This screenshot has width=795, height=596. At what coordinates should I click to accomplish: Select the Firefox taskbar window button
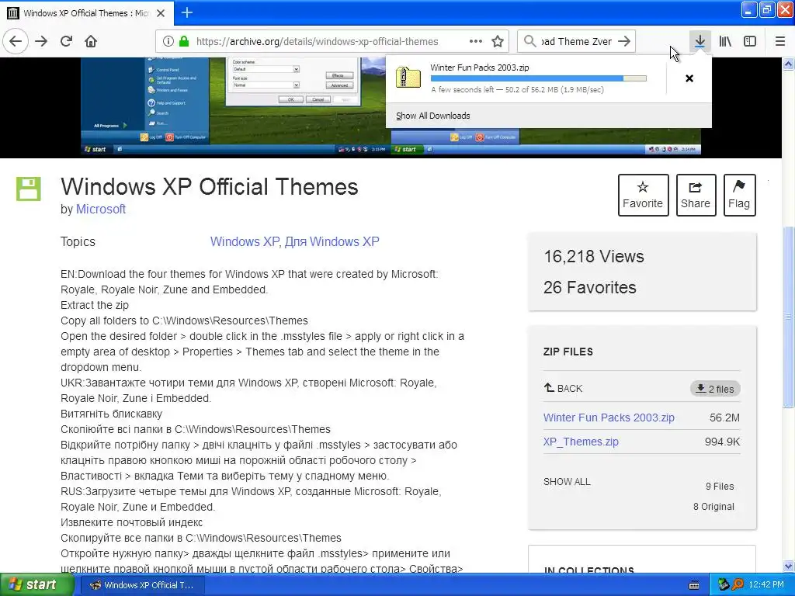tap(143, 585)
